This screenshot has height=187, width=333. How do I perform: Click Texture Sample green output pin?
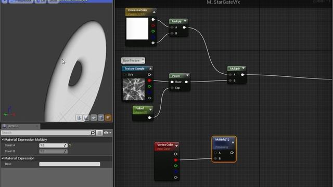[149, 87]
